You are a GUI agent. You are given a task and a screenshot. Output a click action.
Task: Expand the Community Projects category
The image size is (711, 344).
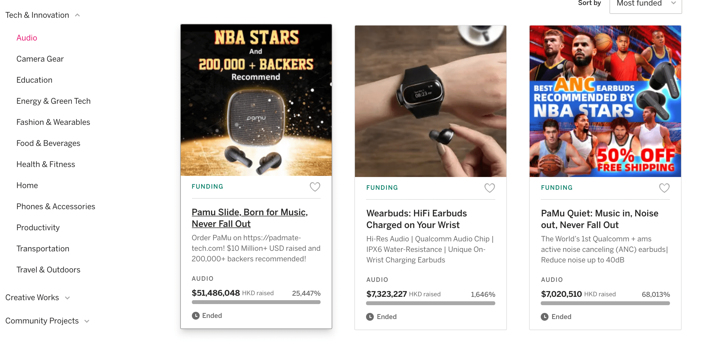(x=87, y=321)
